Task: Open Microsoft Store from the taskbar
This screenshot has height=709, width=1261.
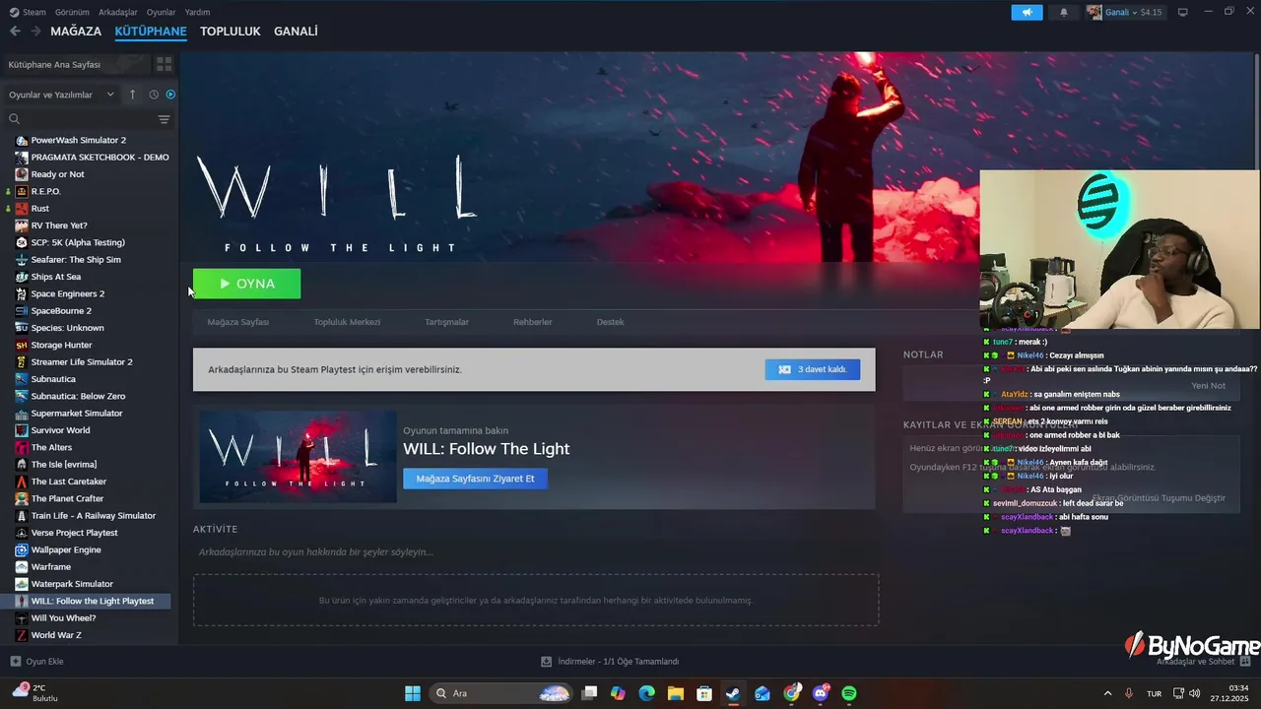Action: point(704,693)
